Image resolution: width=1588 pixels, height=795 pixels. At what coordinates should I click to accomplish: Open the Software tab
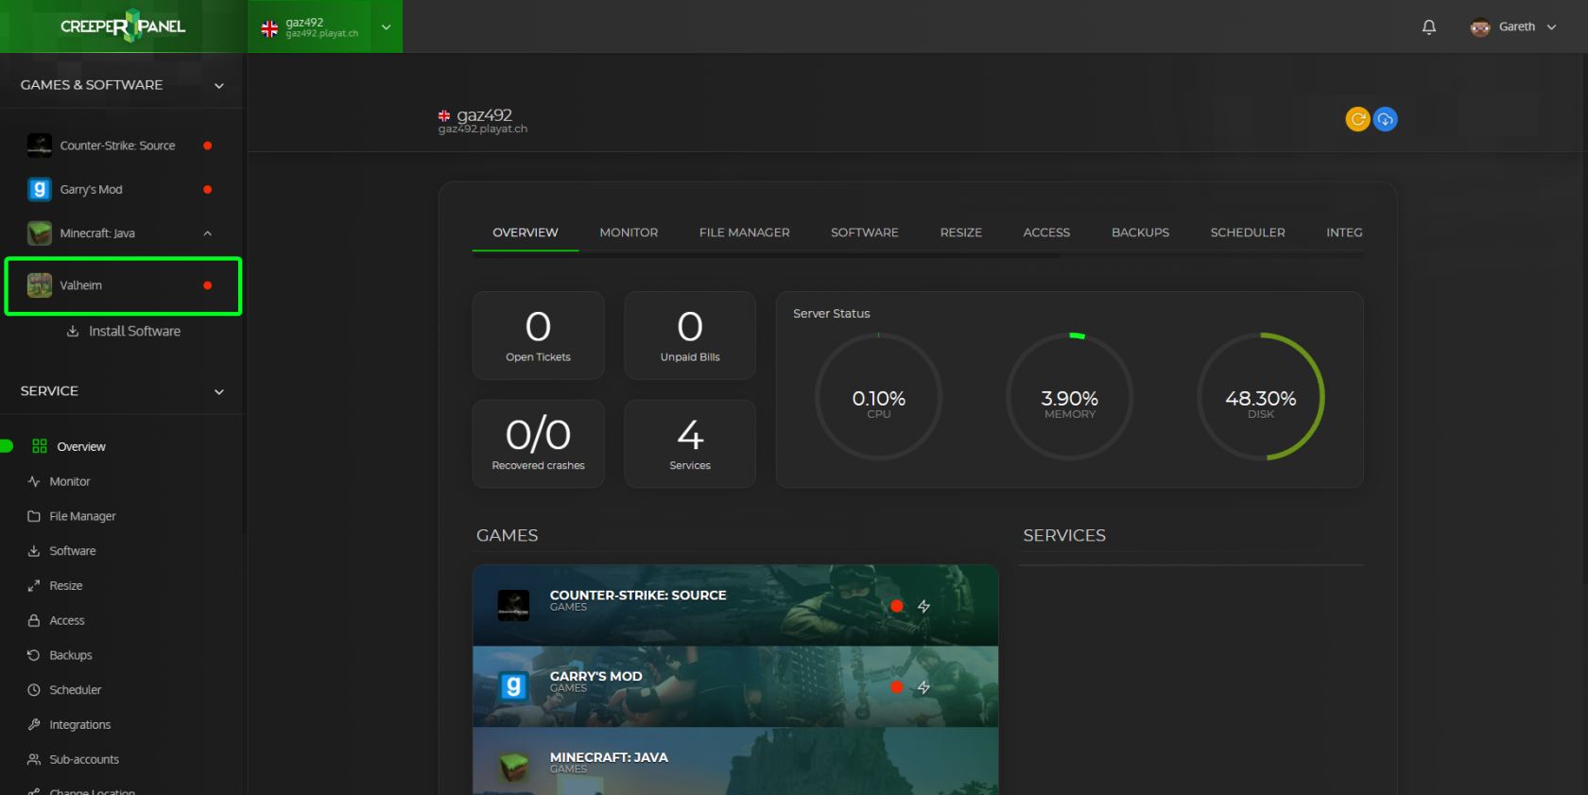865,233
